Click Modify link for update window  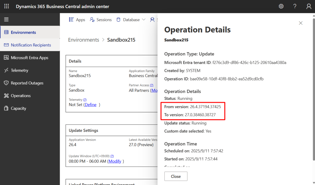115,161
